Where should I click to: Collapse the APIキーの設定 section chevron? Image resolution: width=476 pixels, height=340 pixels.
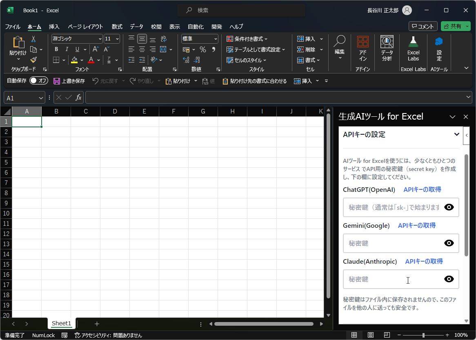(457, 134)
